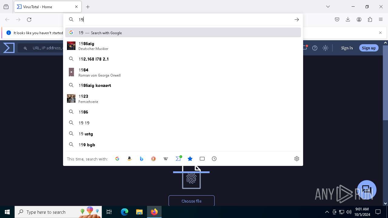Select '19 19' search suggestion

tap(183, 123)
